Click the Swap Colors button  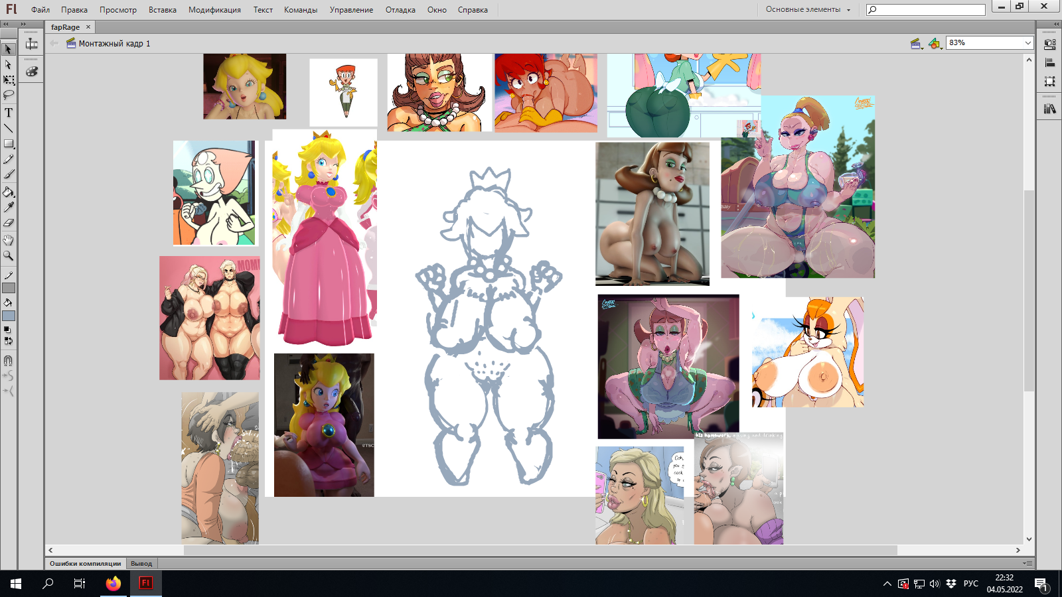[8, 341]
